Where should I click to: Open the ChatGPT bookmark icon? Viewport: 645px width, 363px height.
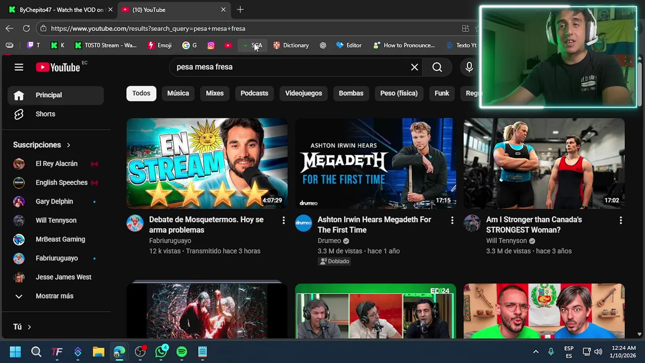(323, 45)
